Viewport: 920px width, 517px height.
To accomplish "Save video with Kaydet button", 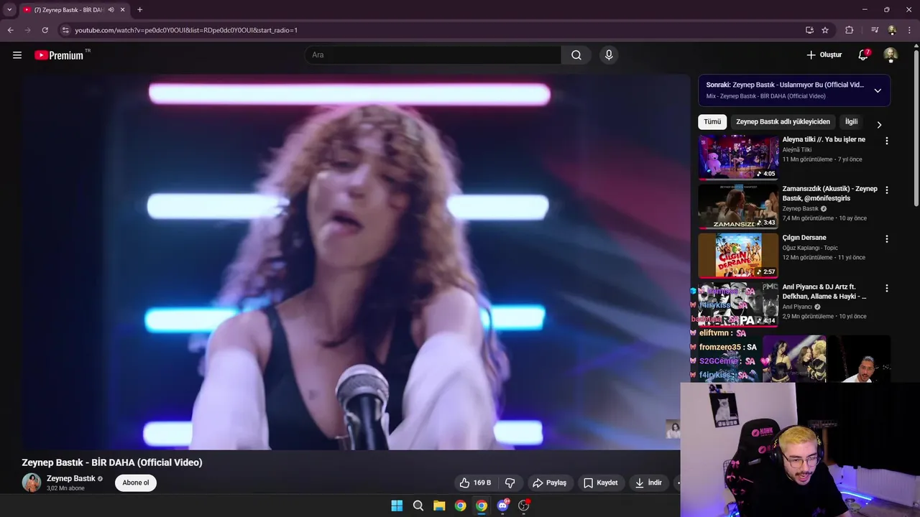I will coord(600,483).
